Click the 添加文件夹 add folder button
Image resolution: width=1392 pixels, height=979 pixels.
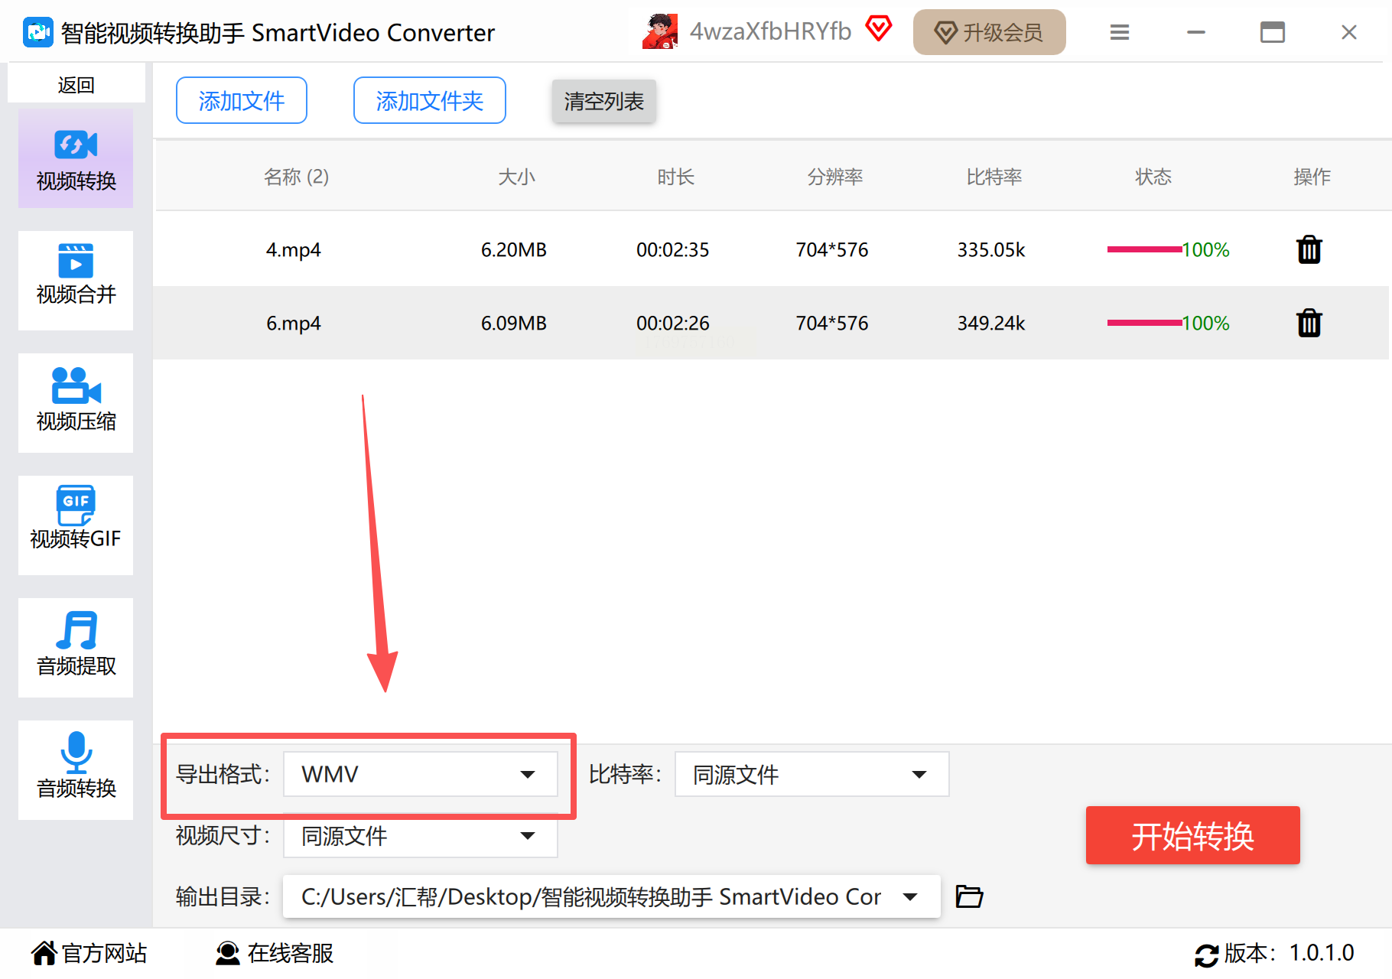click(430, 100)
